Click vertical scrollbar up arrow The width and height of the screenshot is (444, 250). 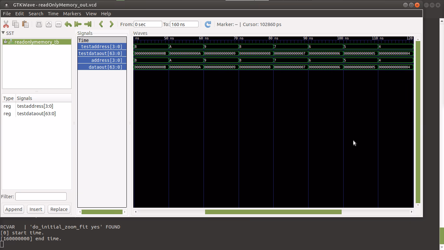point(418,39)
